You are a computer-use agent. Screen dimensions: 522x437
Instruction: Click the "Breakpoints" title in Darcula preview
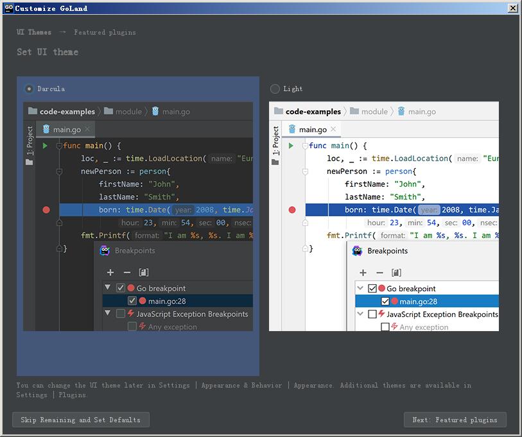point(135,251)
